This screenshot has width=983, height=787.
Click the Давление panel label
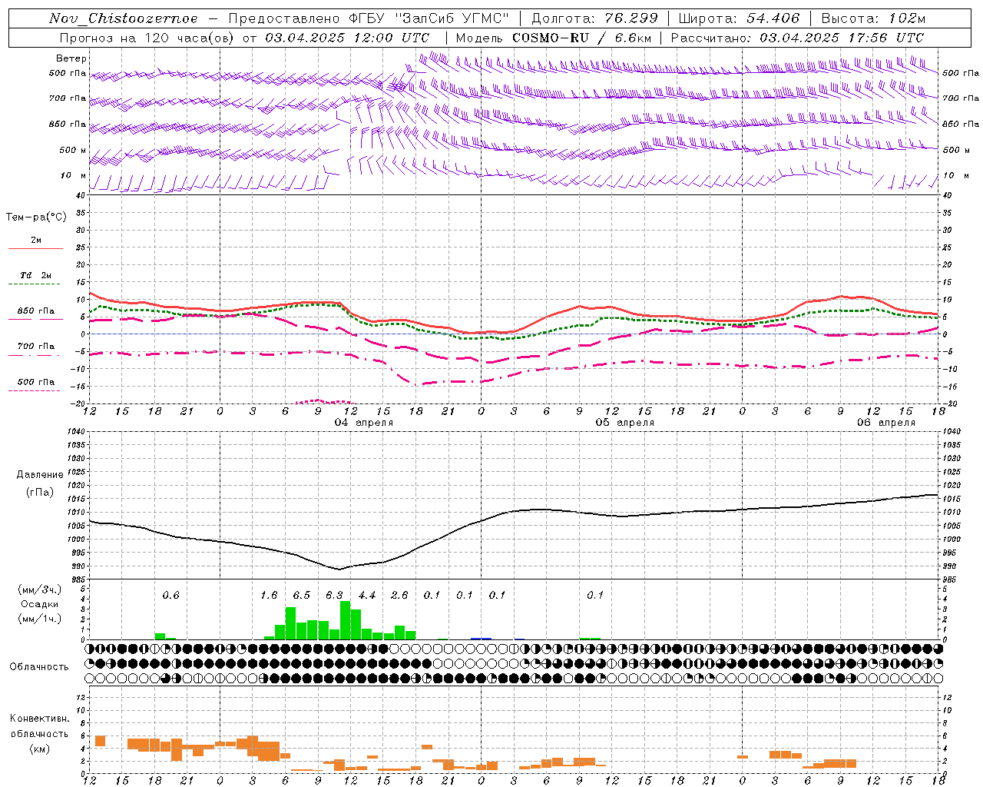(x=40, y=475)
